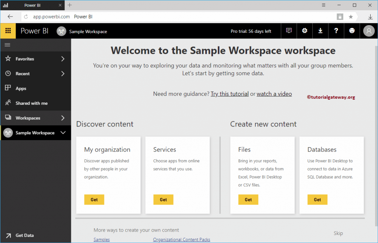This screenshot has height=243, width=378.
Task: Click Get under Files
Action: [x=248, y=199]
